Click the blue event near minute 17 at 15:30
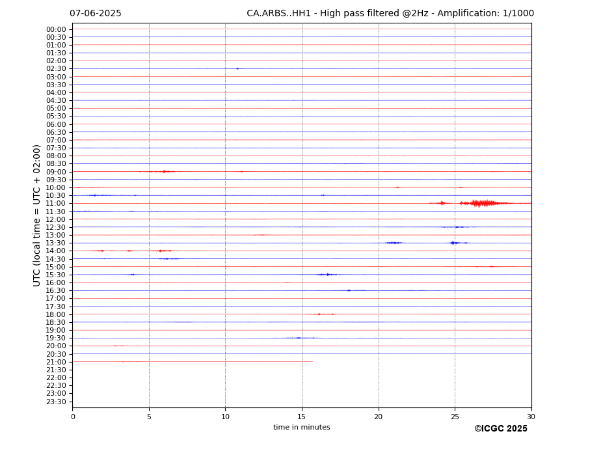603x453 pixels. tap(328, 275)
